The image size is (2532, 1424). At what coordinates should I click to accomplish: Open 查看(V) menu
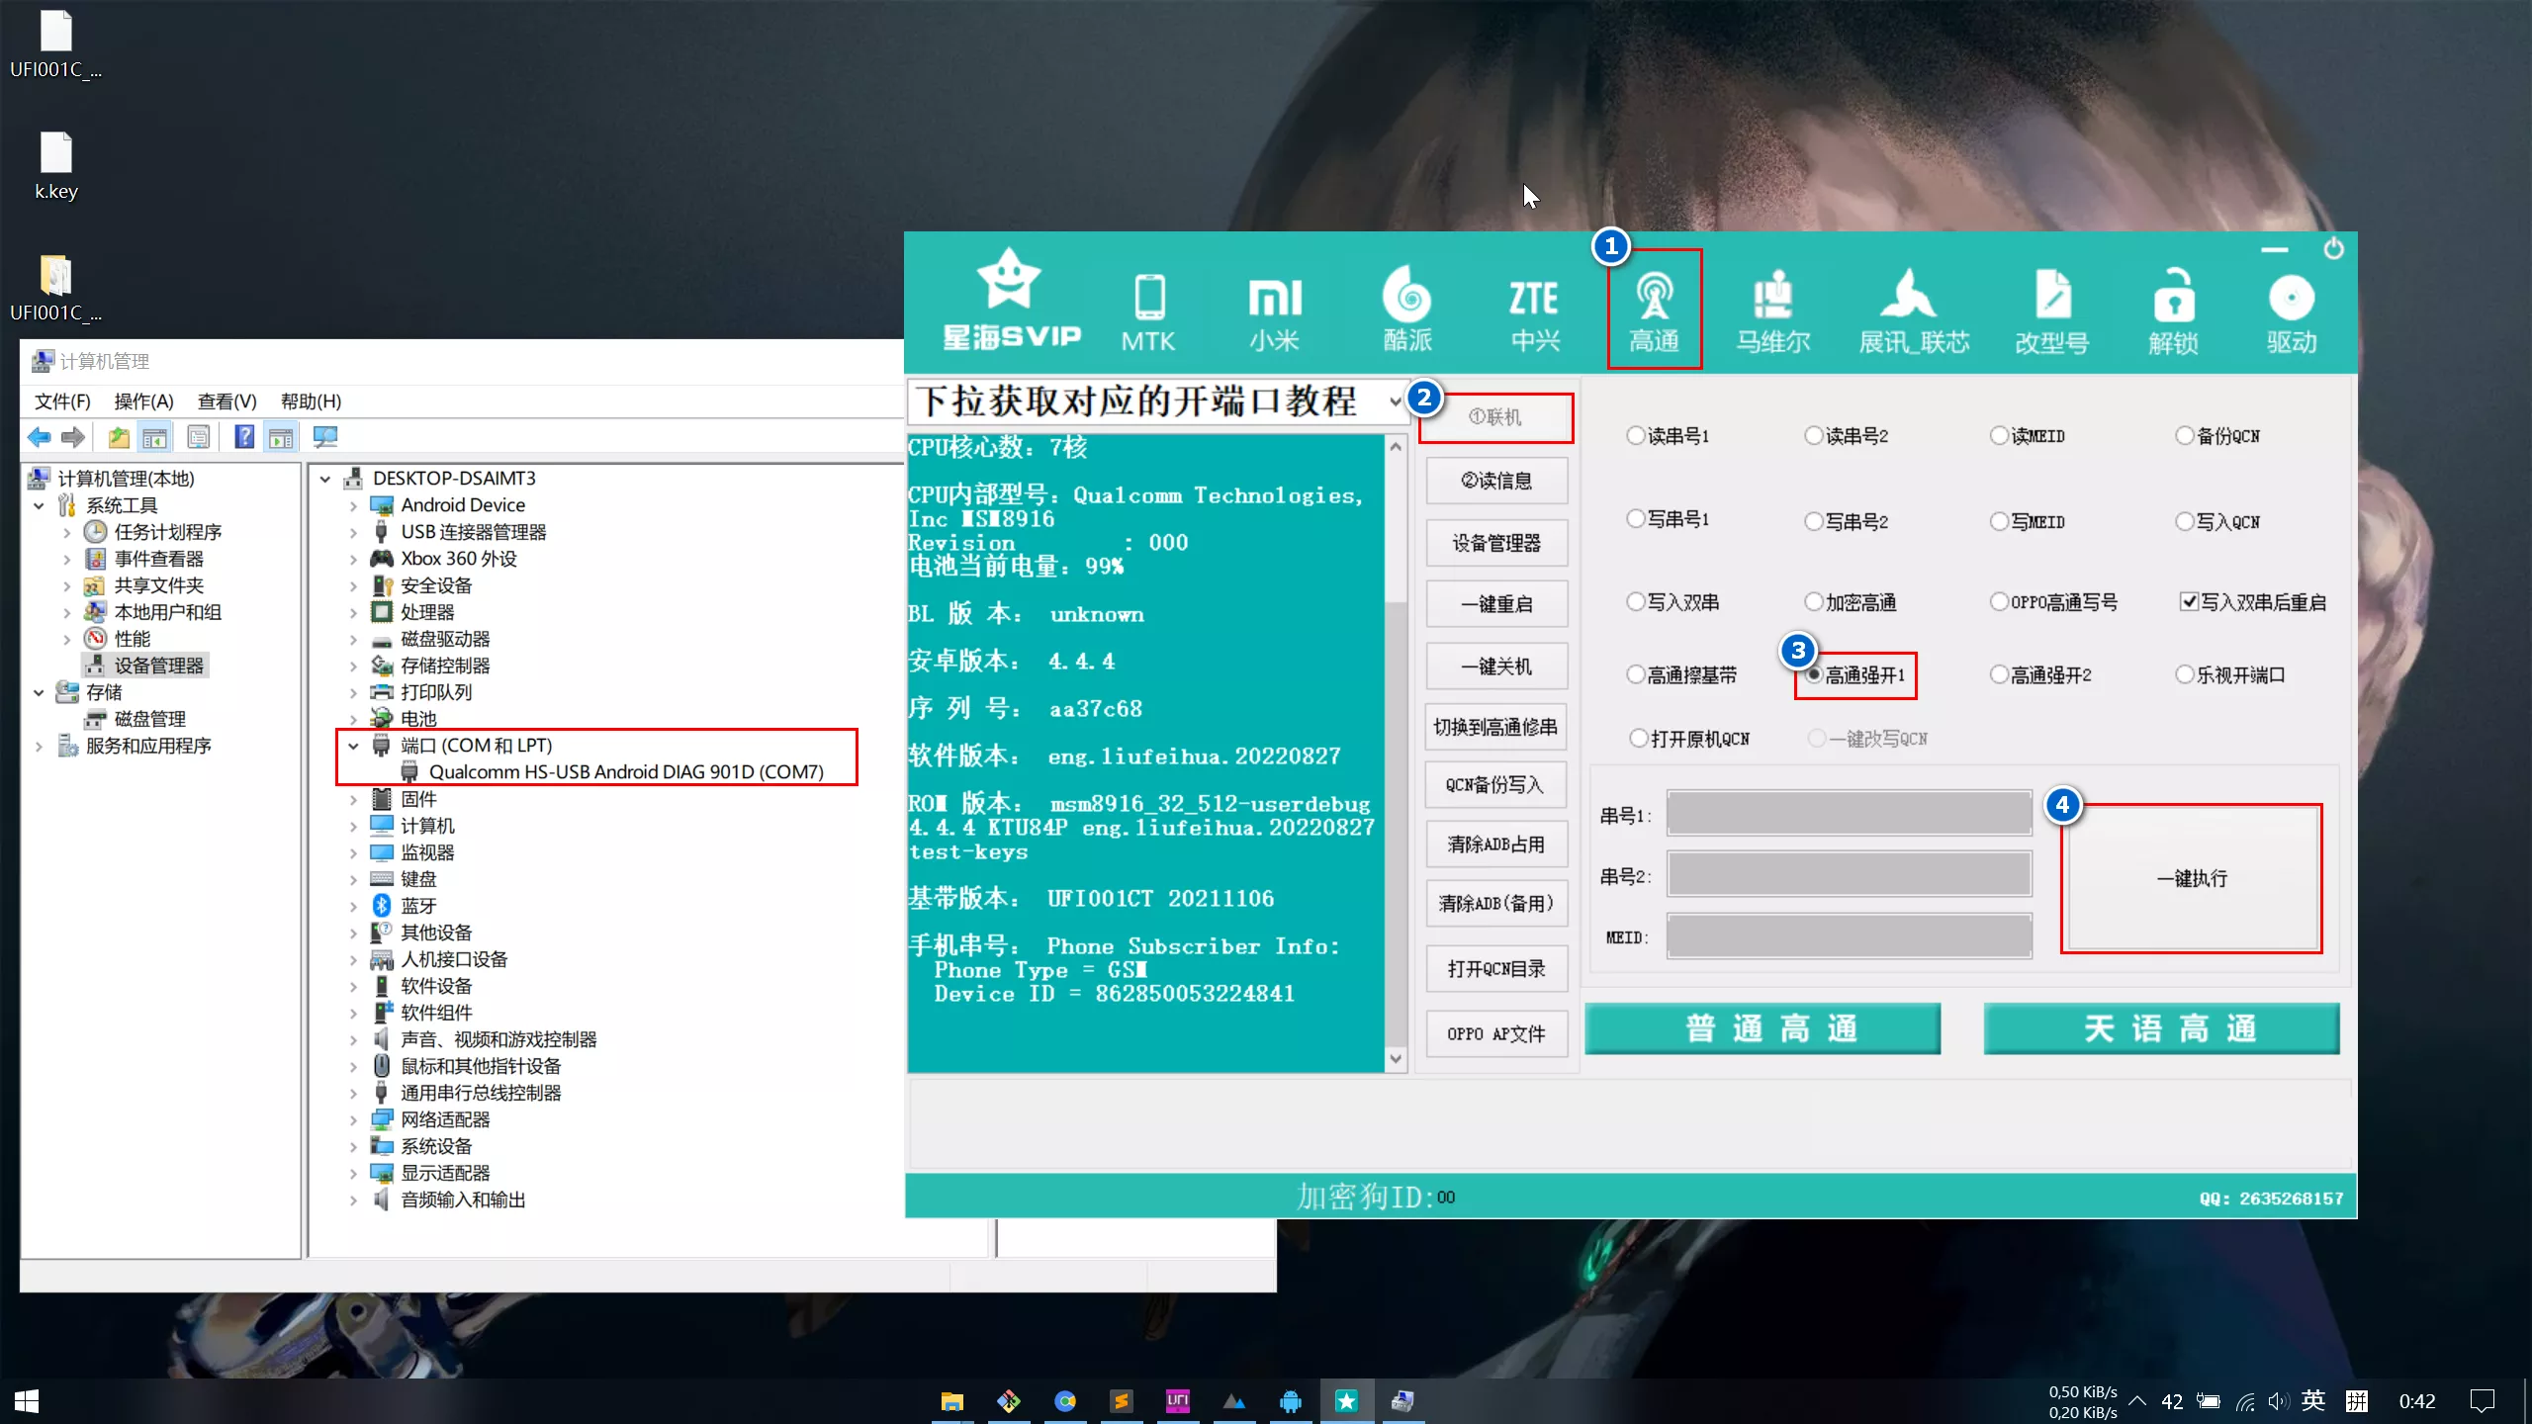tap(226, 401)
